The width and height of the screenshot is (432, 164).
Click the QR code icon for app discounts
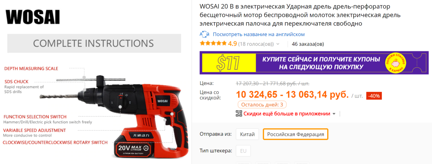tap(239, 114)
